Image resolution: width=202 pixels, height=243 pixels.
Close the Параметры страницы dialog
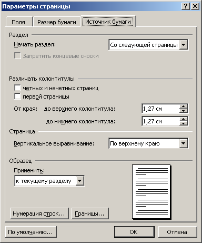point(195,6)
